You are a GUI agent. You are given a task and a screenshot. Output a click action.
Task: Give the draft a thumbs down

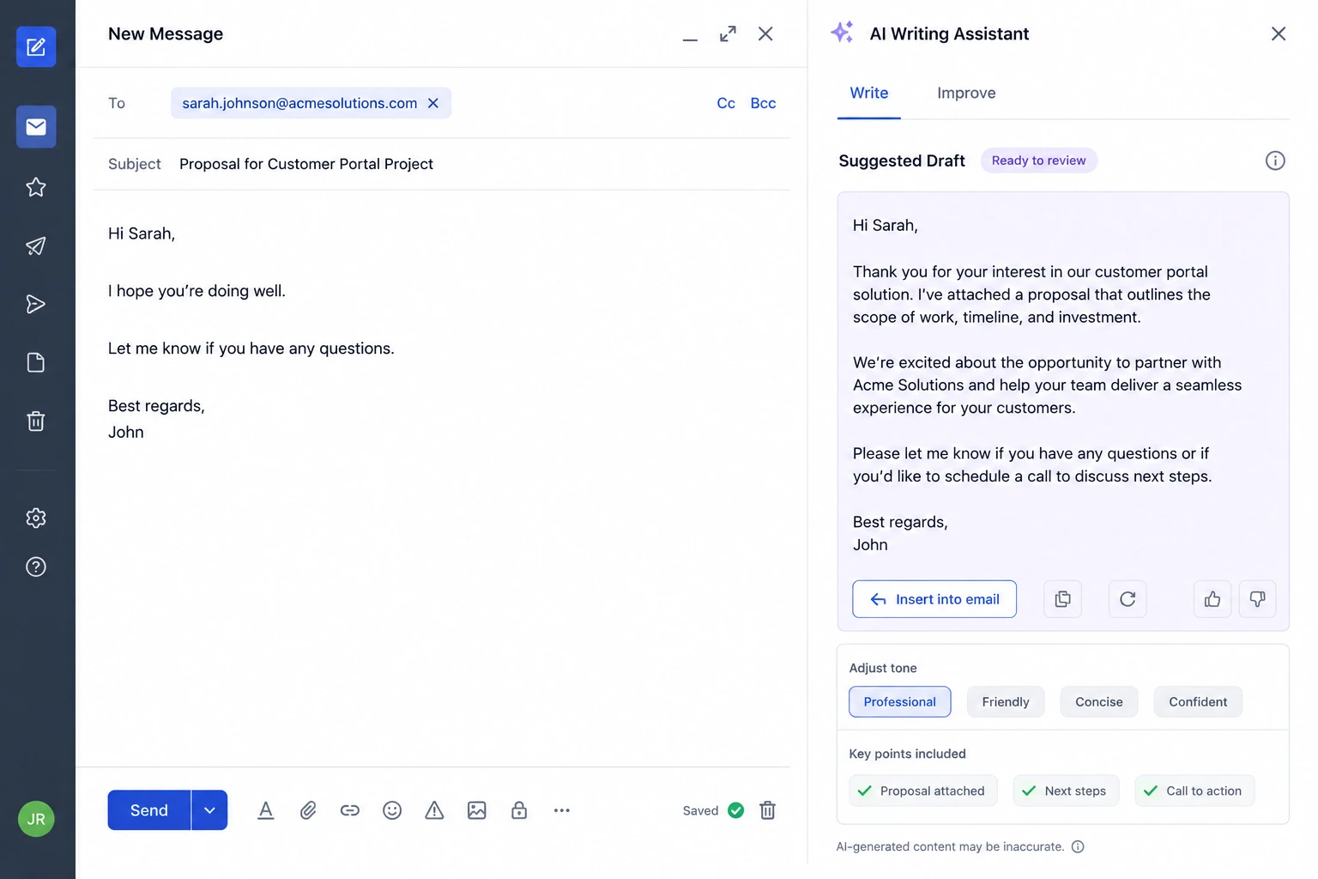pos(1257,599)
